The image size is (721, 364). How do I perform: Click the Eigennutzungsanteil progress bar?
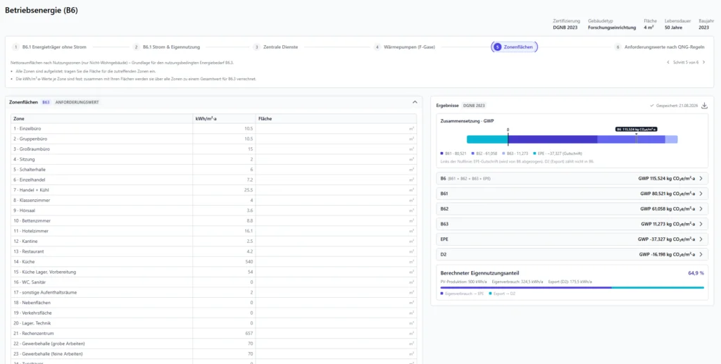coord(572,287)
